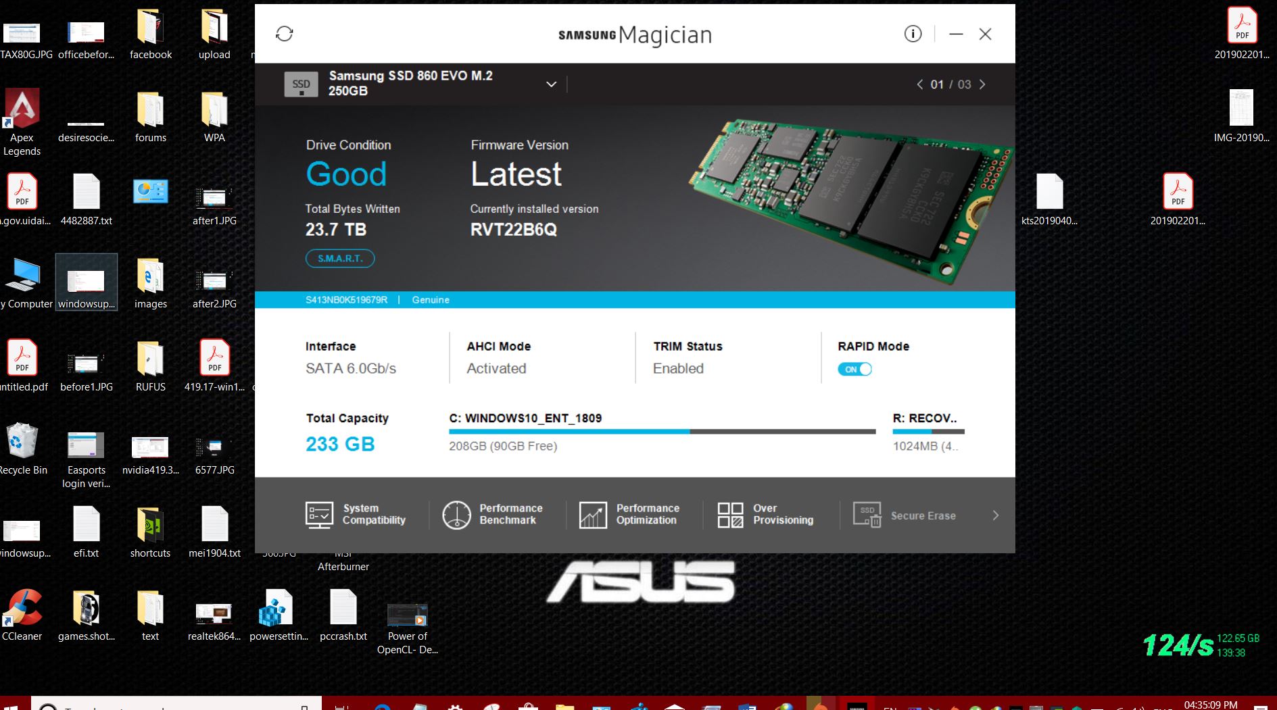Open Over Provisioning settings

[765, 515]
